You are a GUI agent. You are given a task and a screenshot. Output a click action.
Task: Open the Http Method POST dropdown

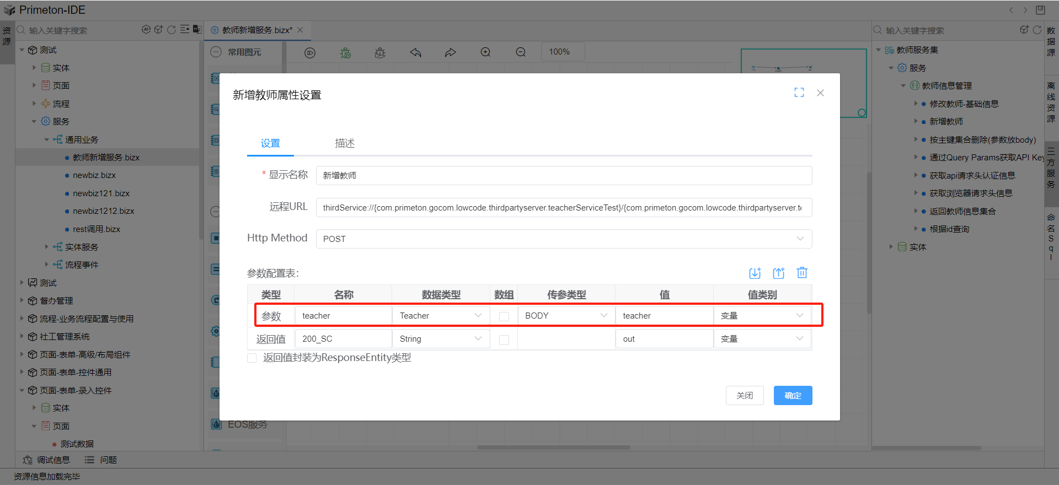pyautogui.click(x=563, y=239)
